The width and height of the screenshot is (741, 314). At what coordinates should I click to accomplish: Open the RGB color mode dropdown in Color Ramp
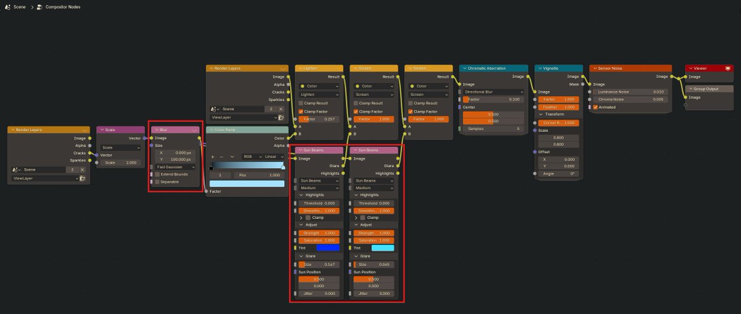251,156
